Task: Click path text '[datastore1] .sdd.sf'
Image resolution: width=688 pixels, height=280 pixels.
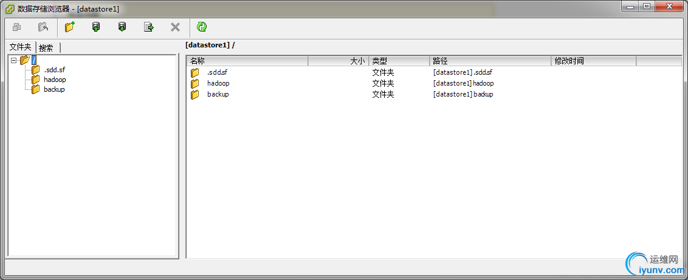Action: [x=463, y=73]
